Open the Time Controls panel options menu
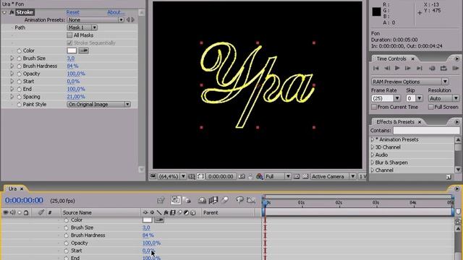This screenshot has height=260, width=463. (456, 58)
